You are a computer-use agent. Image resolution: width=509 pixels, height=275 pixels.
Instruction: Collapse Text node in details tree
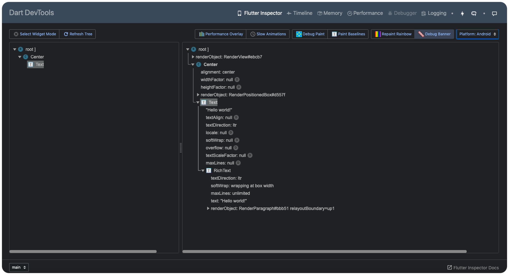coord(198,102)
